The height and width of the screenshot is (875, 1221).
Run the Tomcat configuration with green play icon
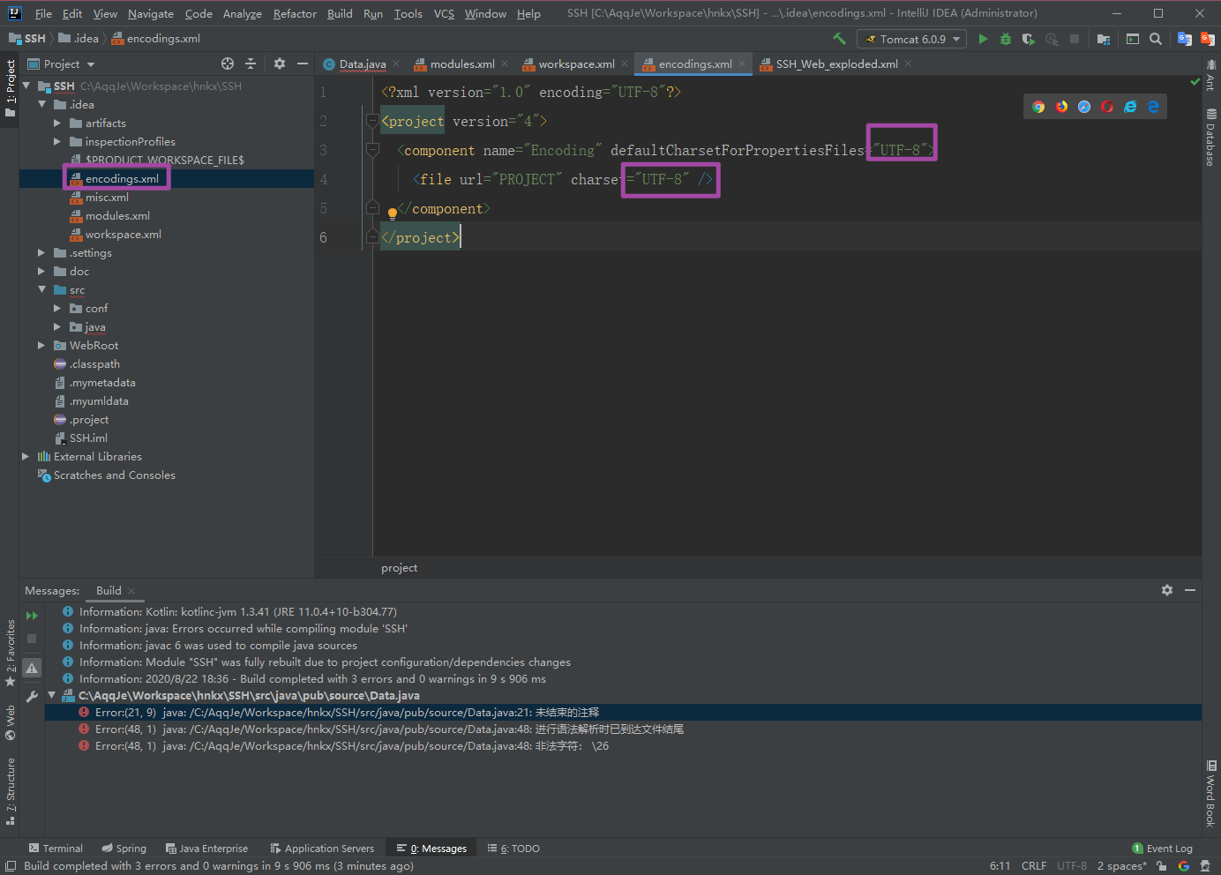(x=983, y=39)
